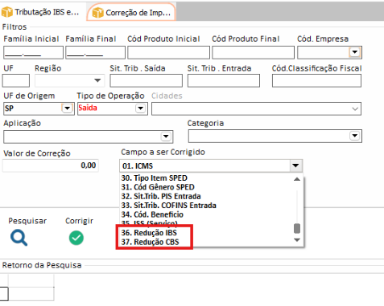The height and width of the screenshot is (306, 384).
Task: Click the Pesquisar label
Action: click(x=27, y=221)
